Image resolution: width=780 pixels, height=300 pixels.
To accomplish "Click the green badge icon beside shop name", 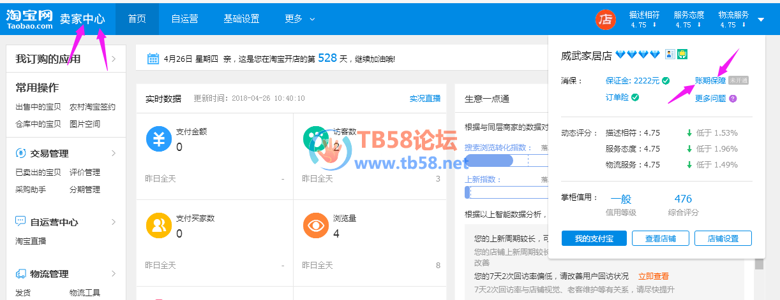I will click(x=682, y=55).
